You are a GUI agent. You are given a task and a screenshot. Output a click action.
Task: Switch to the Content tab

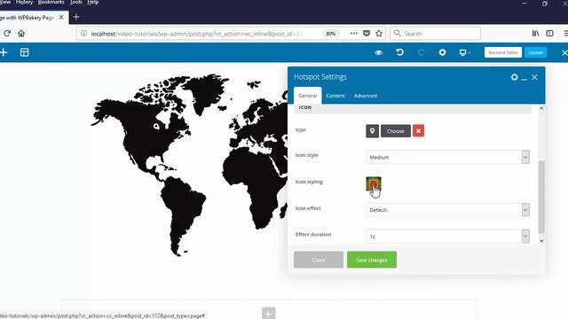[x=335, y=96]
